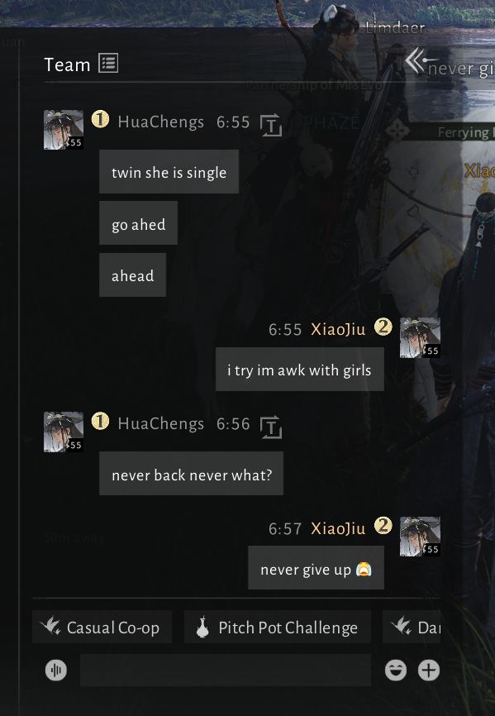Viewport: 495px width, 716px height.
Task: Translate HuaChengs' 6:55 message
Action: click(x=271, y=125)
